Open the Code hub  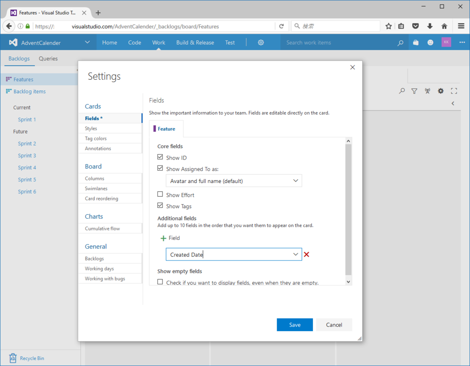[x=134, y=43]
